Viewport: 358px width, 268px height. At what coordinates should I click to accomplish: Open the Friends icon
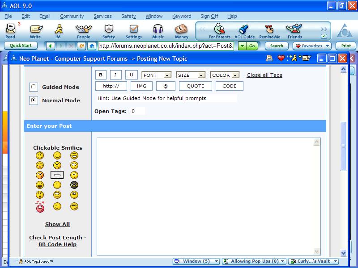(294, 31)
